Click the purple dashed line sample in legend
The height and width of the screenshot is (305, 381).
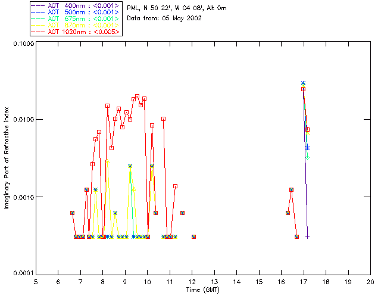click(38, 5)
